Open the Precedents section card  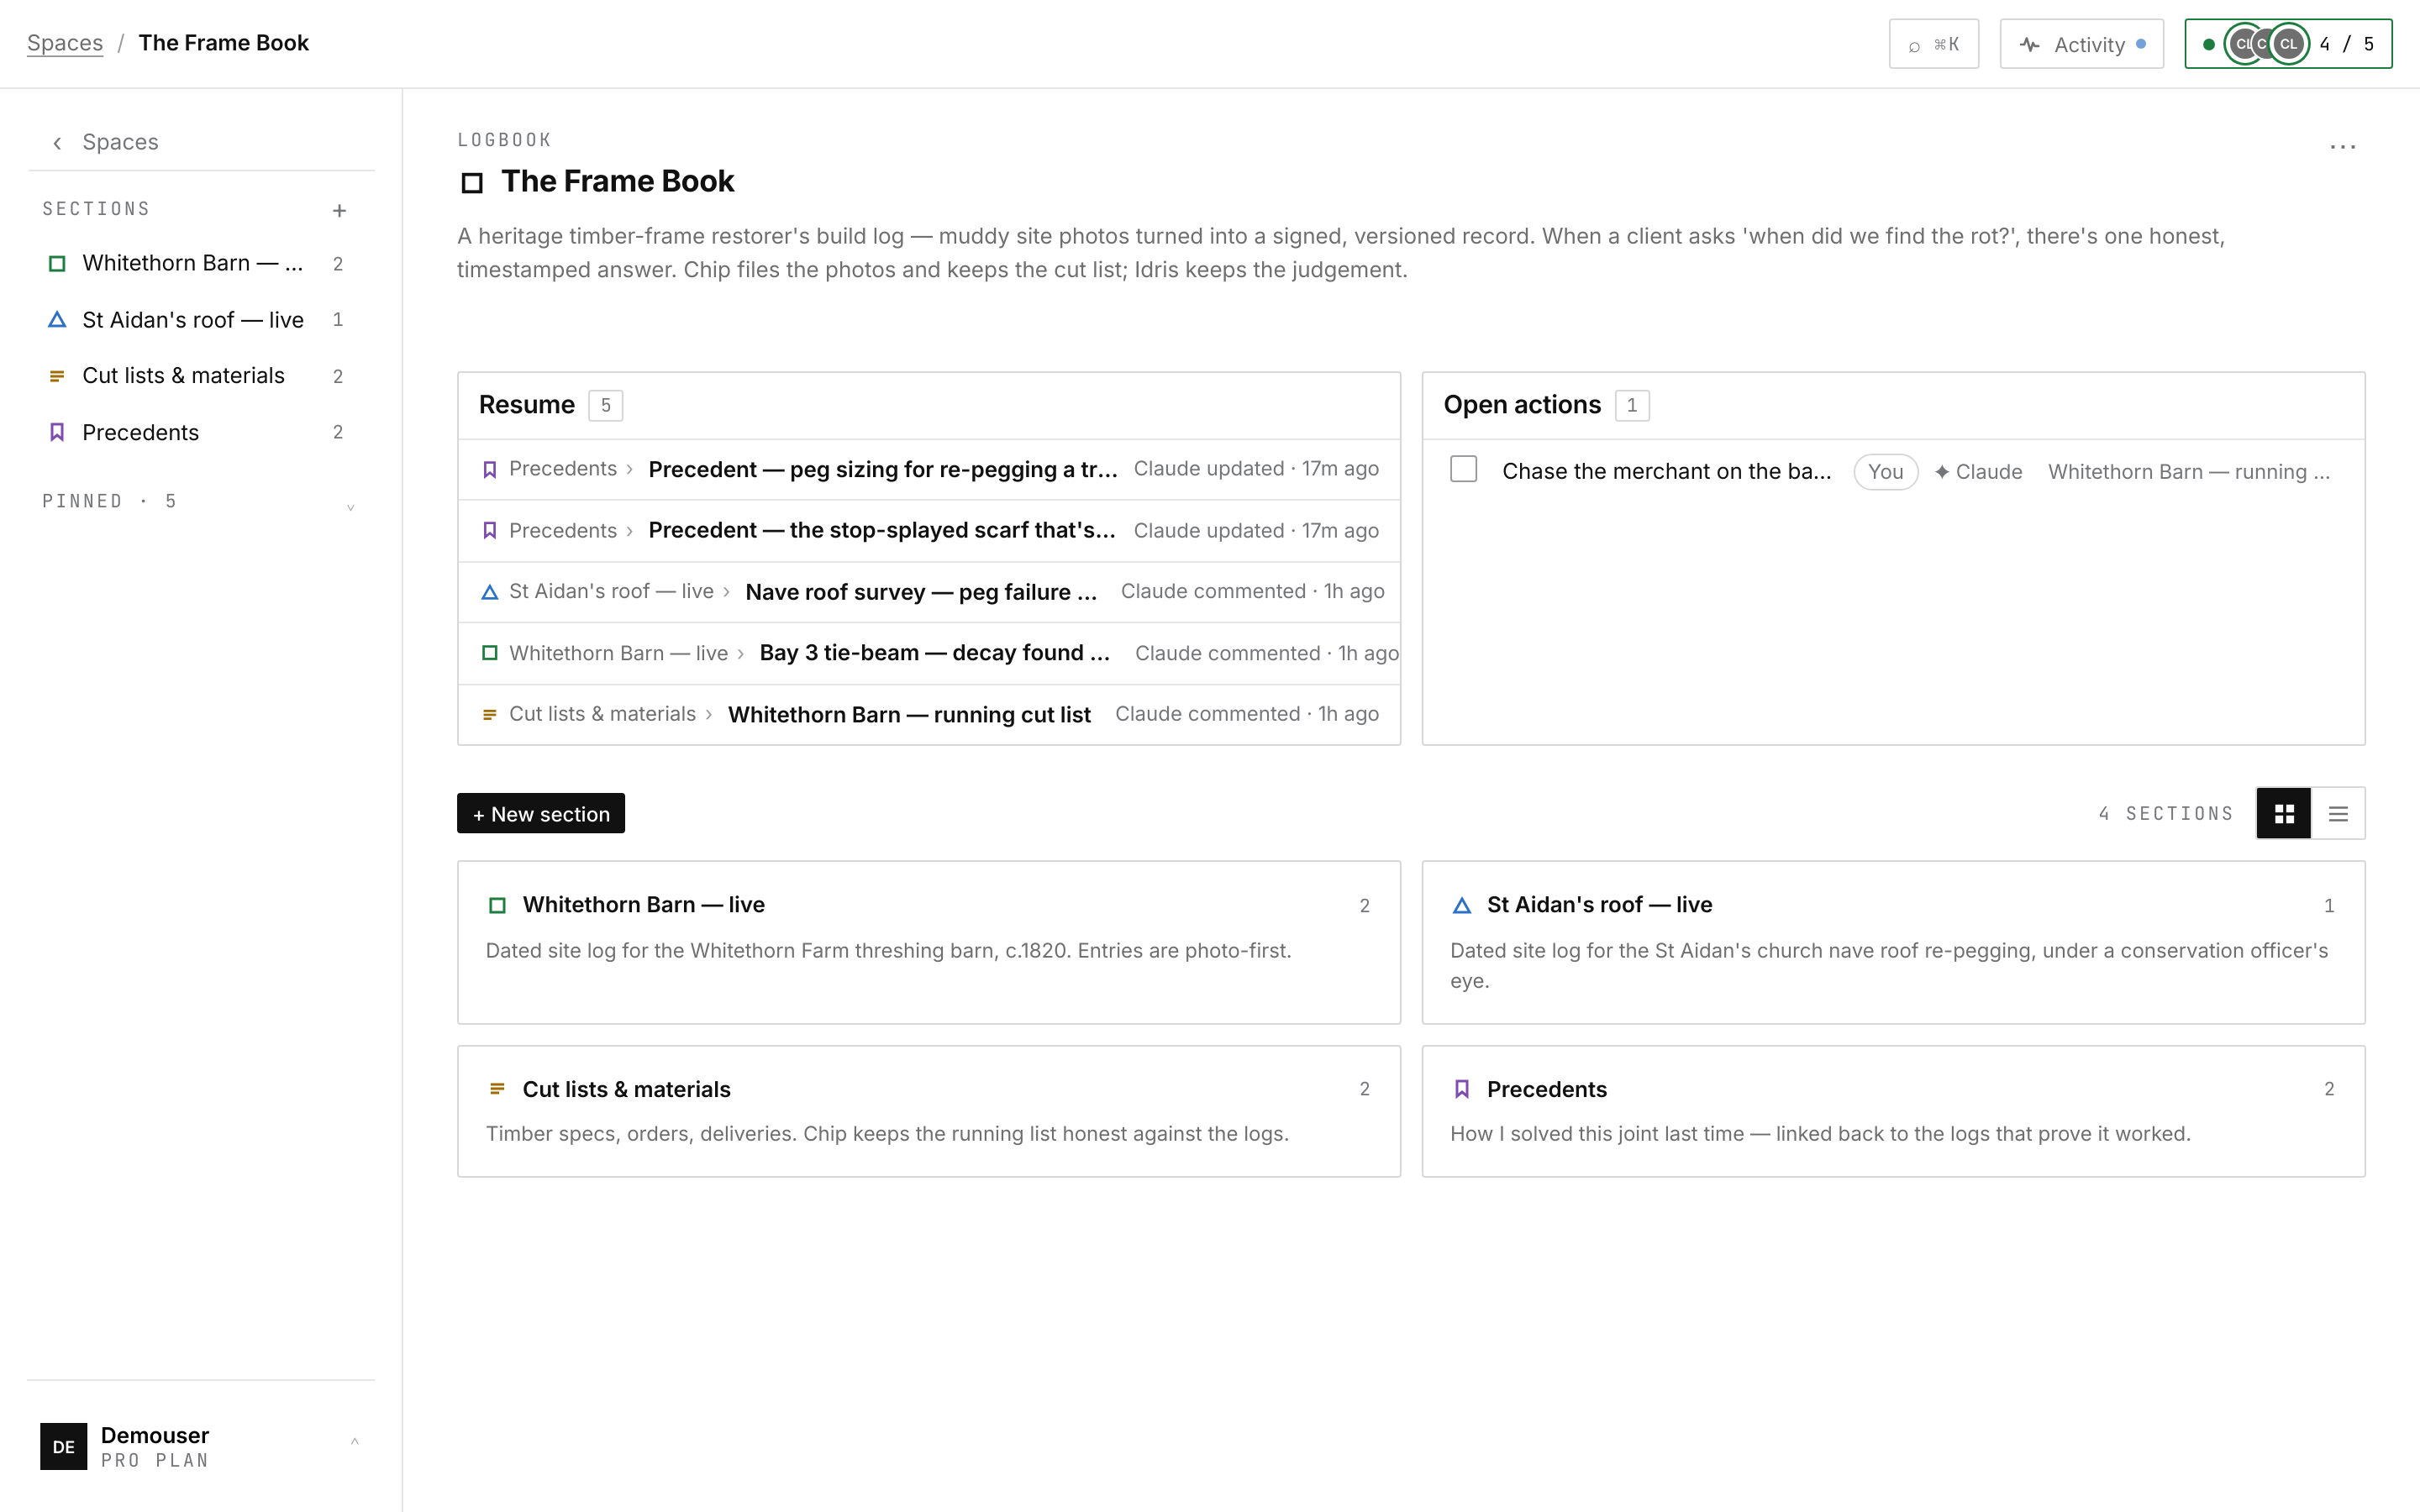(1893, 1111)
